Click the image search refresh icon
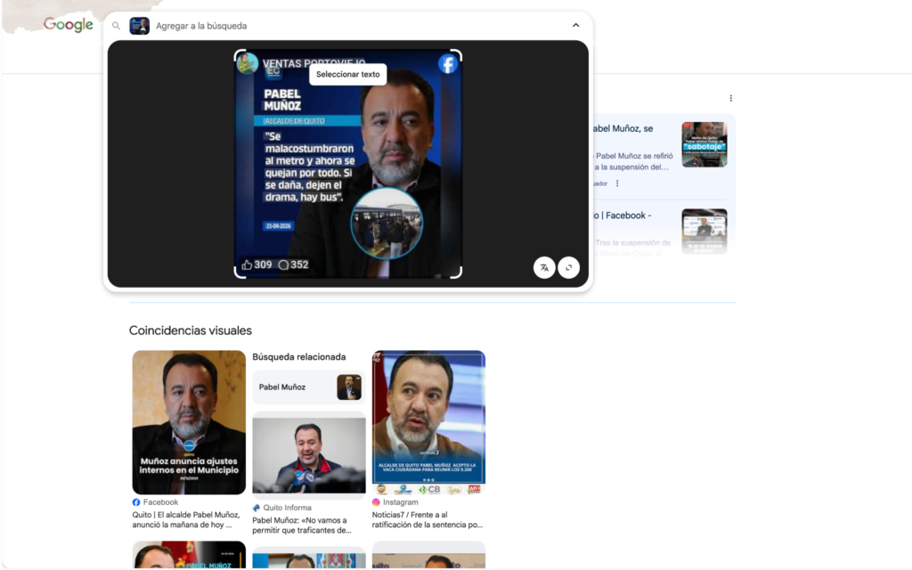Screen dimensions: 912x570 point(568,267)
